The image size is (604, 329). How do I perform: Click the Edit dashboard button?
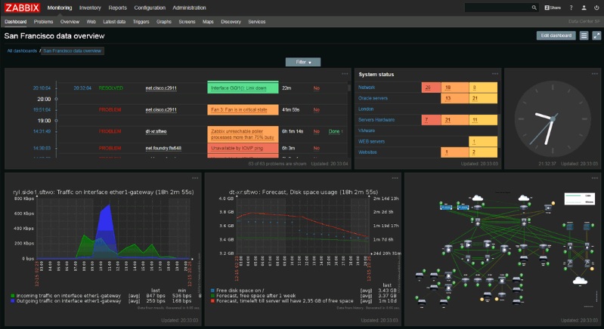pyautogui.click(x=556, y=35)
